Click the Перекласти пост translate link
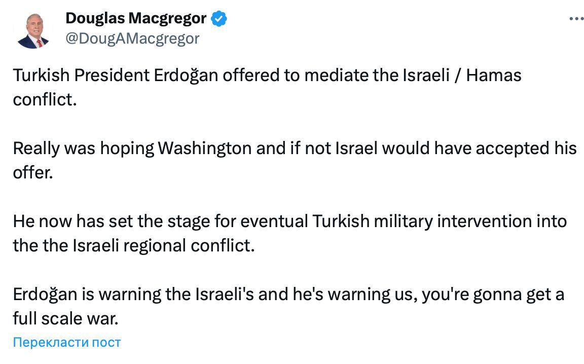Image resolution: width=584 pixels, height=364 pixels. (x=67, y=342)
